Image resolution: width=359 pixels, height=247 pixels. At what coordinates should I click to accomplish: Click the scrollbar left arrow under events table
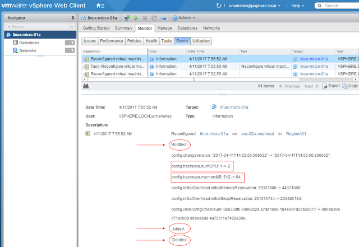tap(85, 80)
